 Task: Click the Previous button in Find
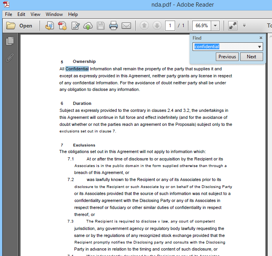pyautogui.click(x=227, y=57)
